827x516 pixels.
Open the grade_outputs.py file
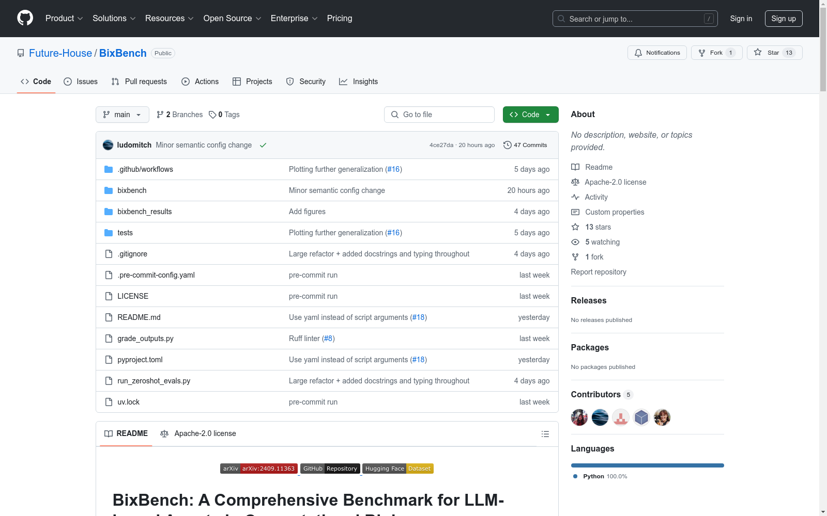tap(145, 338)
